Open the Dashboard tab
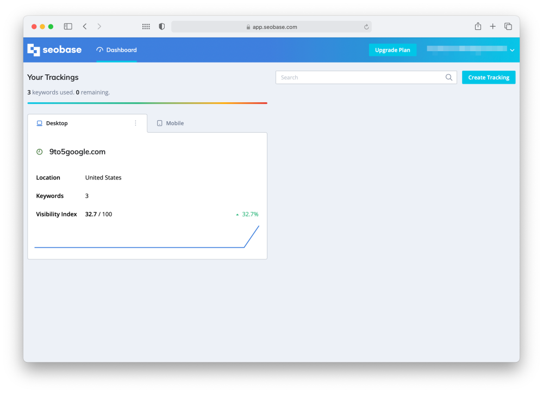Viewport: 543px width, 393px height. (x=116, y=50)
